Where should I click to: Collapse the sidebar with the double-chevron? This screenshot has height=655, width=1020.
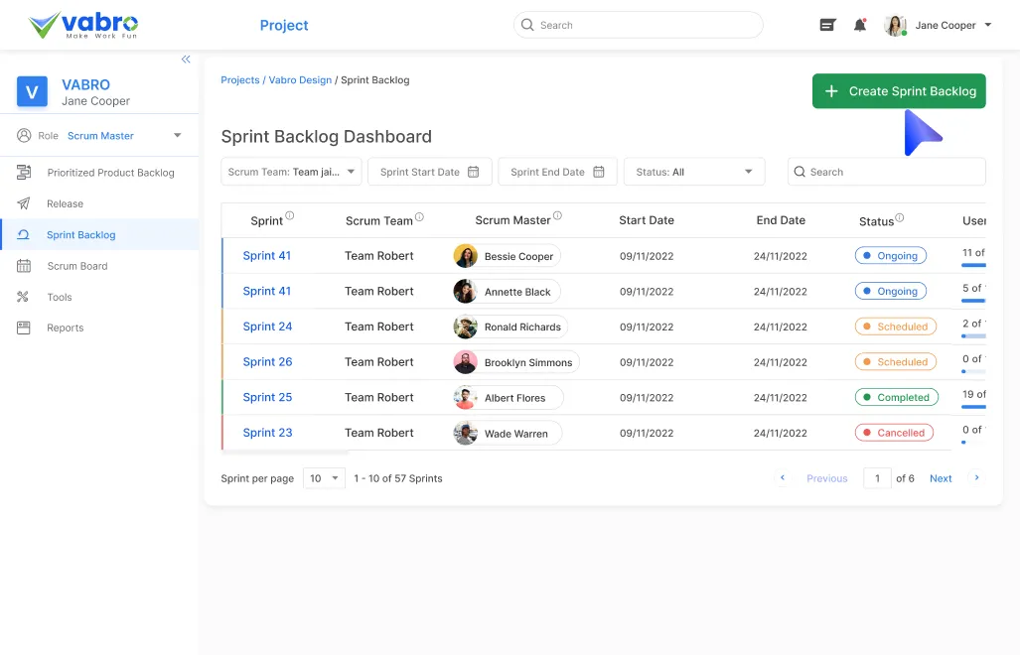pos(186,60)
